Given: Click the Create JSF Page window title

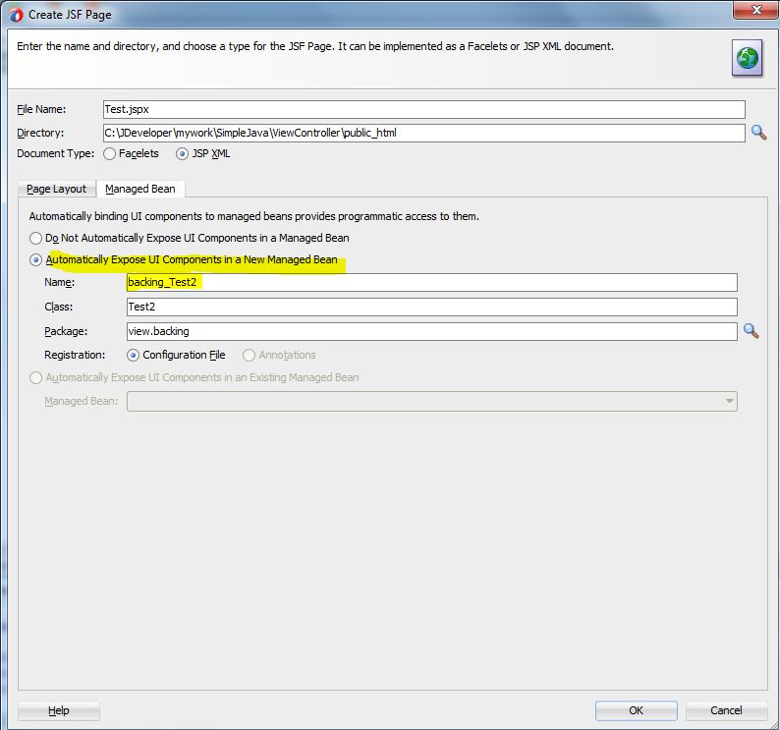Looking at the screenshot, I should click(x=70, y=15).
